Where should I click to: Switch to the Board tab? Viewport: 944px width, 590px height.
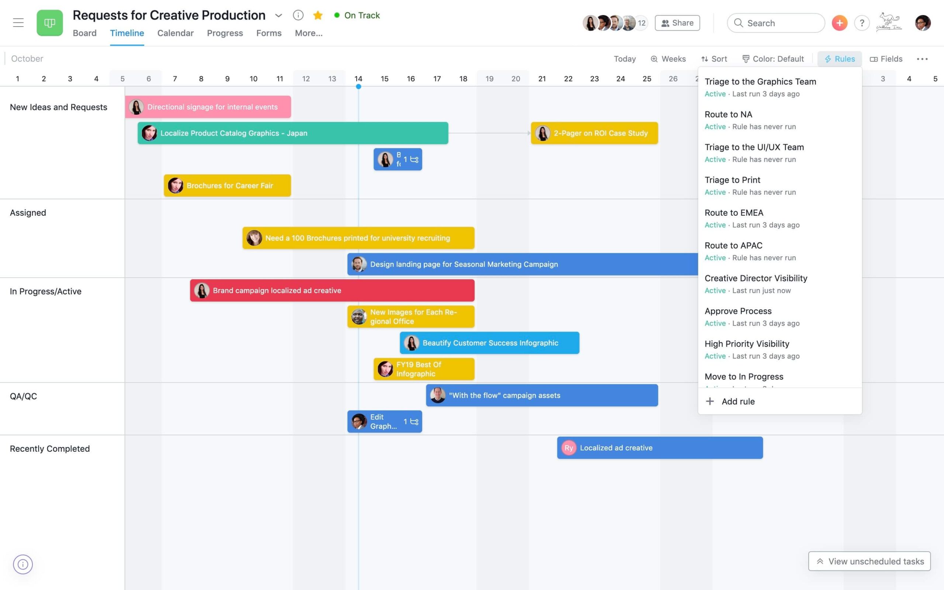click(84, 32)
